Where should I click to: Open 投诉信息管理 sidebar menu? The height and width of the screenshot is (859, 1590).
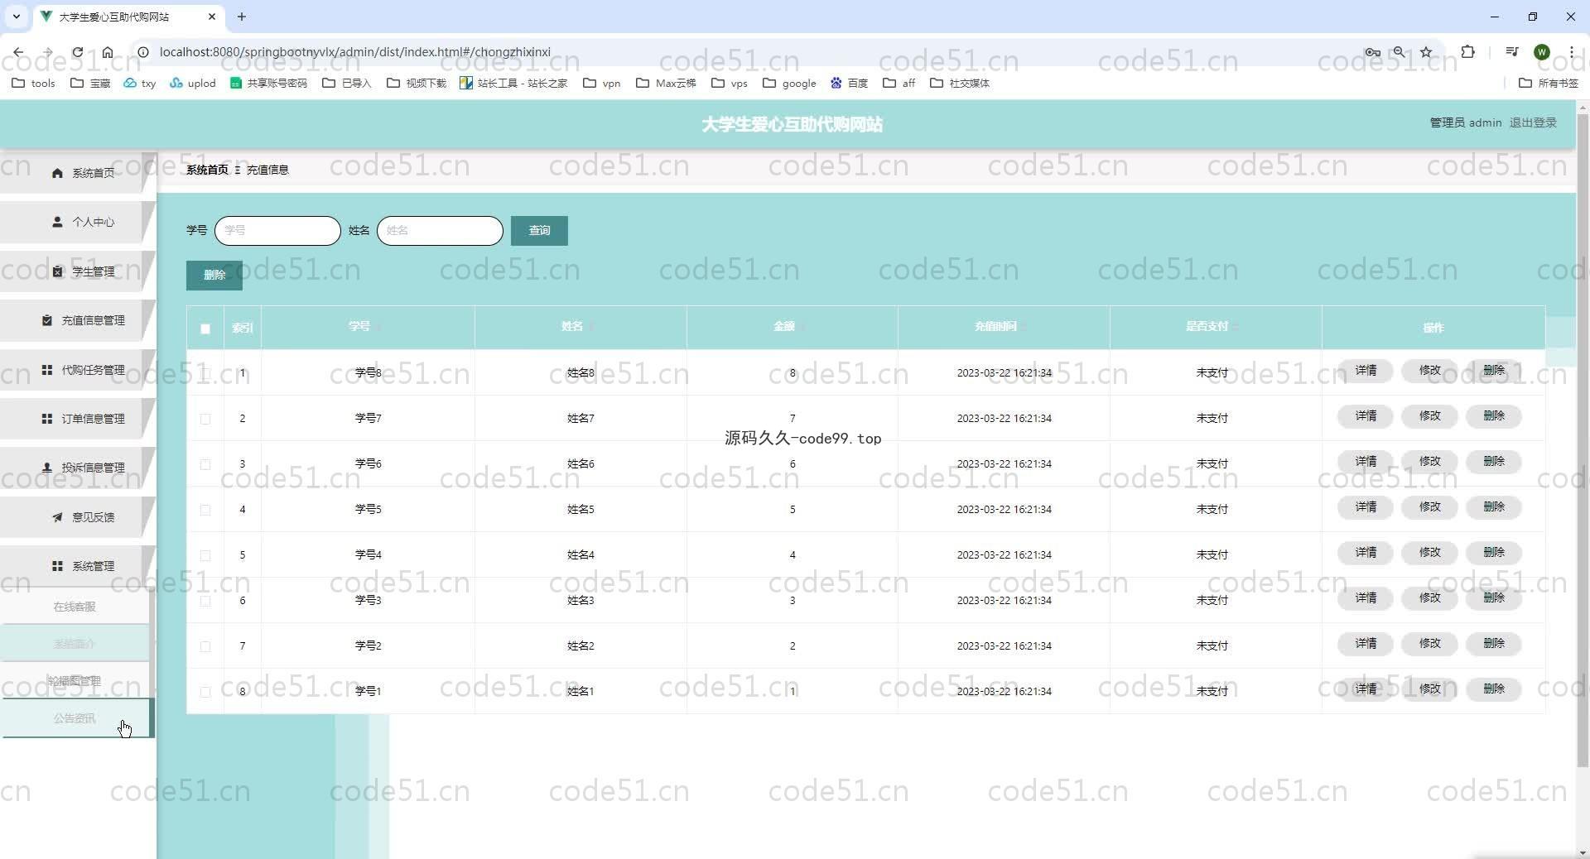pyautogui.click(x=77, y=468)
